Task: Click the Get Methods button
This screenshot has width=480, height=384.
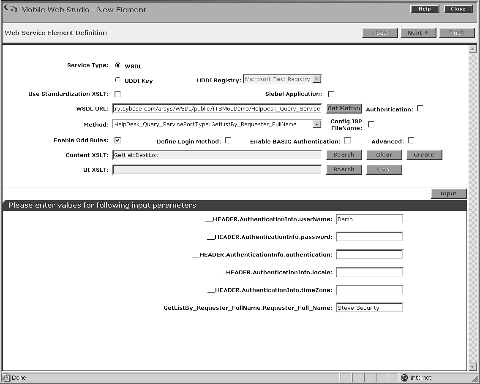Action: tap(344, 108)
